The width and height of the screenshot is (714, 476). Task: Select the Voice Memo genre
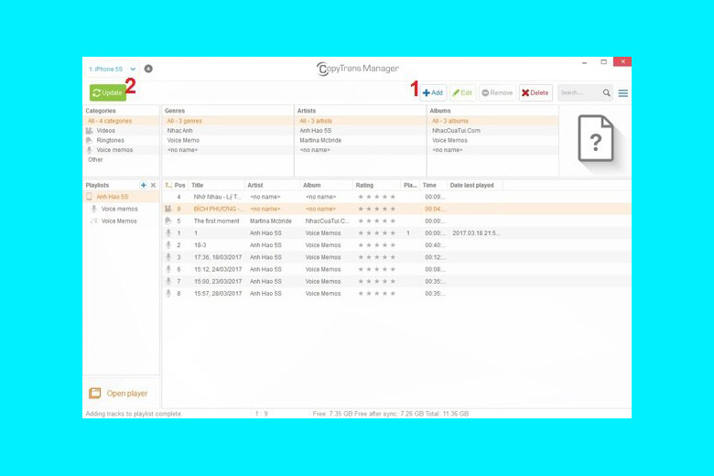click(x=228, y=140)
